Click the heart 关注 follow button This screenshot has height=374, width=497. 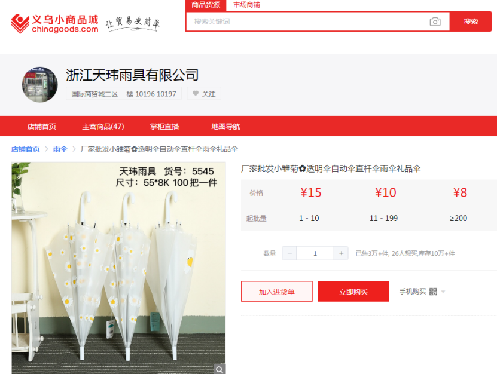point(204,94)
